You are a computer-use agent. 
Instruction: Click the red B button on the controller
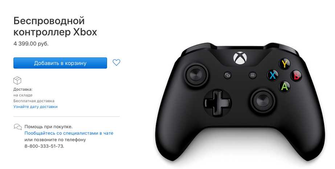tap(296, 75)
